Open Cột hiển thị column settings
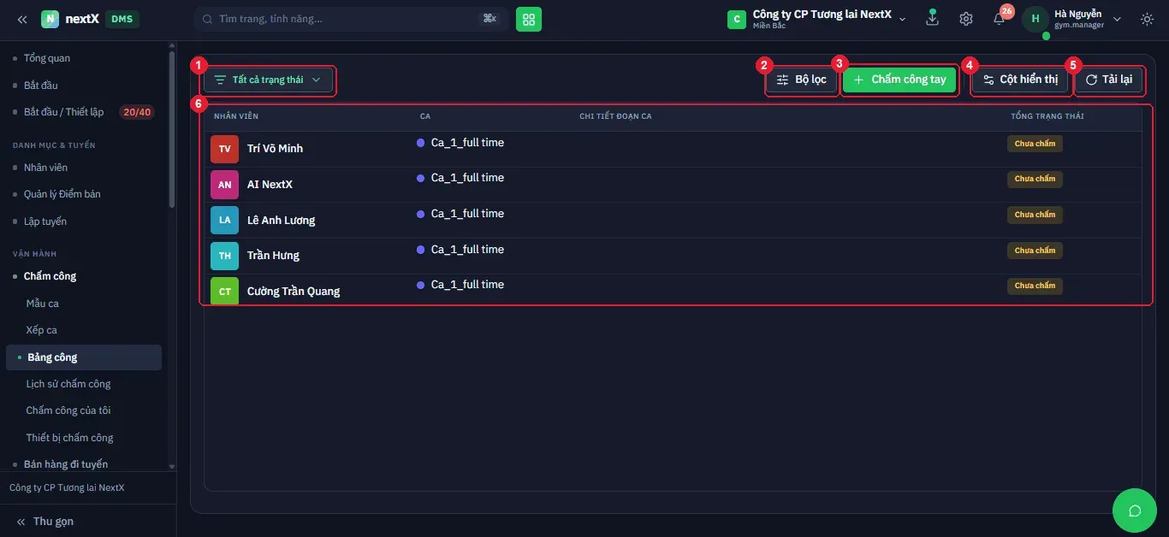1169x537 pixels. click(1021, 80)
